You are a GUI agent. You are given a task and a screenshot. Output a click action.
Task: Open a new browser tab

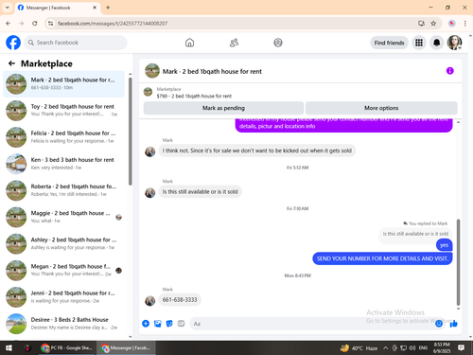coord(108,8)
